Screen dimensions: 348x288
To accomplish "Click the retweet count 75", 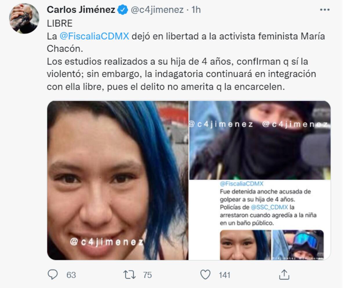I will [147, 275].
